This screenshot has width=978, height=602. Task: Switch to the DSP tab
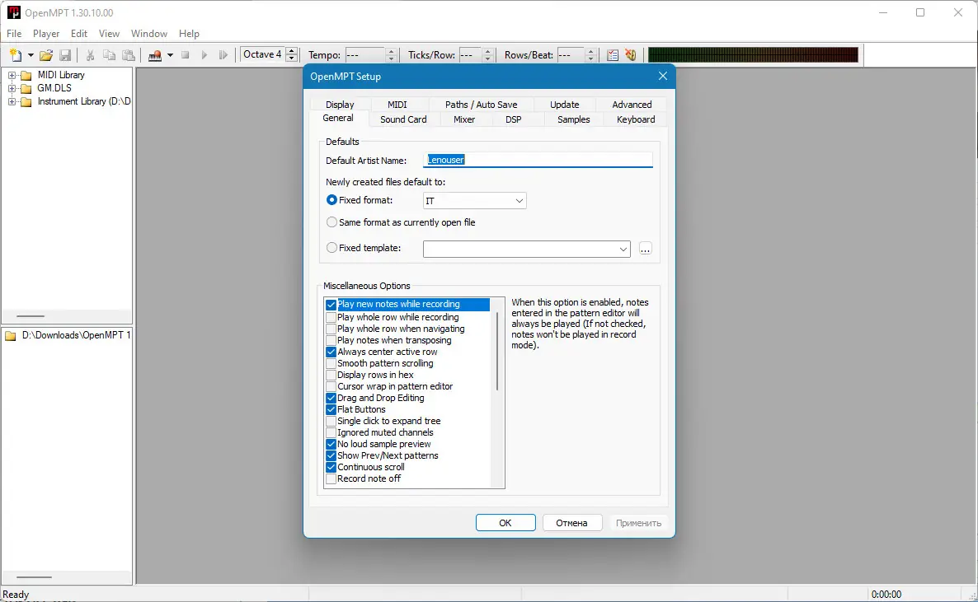[x=513, y=119]
